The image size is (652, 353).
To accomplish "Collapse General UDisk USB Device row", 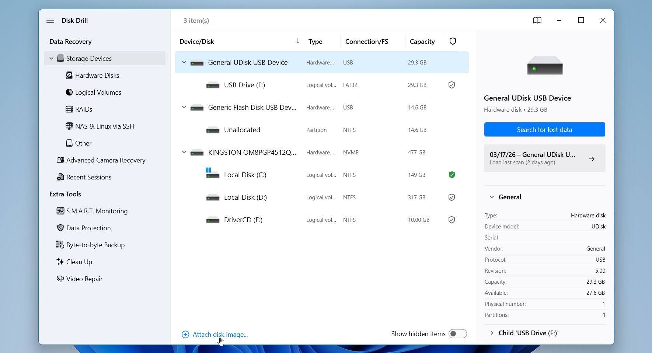I will tap(184, 62).
